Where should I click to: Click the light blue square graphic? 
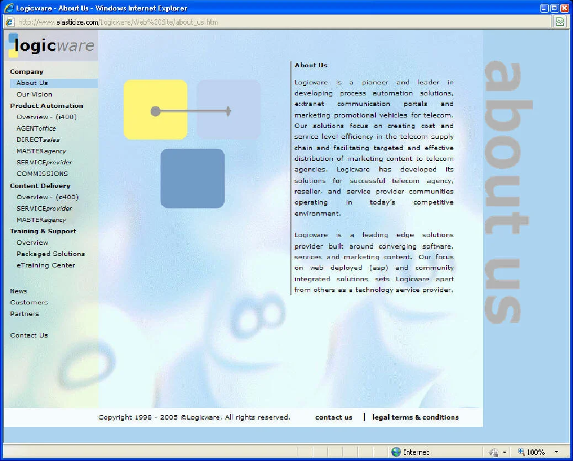pyautogui.click(x=229, y=110)
